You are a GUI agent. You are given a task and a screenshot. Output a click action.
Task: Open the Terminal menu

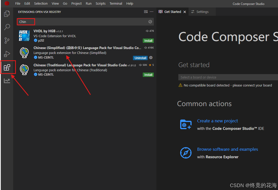coord(116,4)
